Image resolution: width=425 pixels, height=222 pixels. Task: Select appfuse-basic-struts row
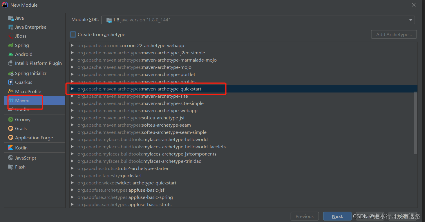click(244, 204)
